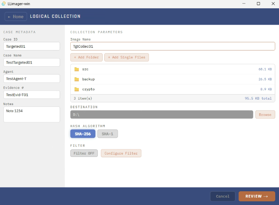Click the crypto folder icon
Image resolution: width=279 pixels, height=205 pixels.
pyautogui.click(x=77, y=89)
